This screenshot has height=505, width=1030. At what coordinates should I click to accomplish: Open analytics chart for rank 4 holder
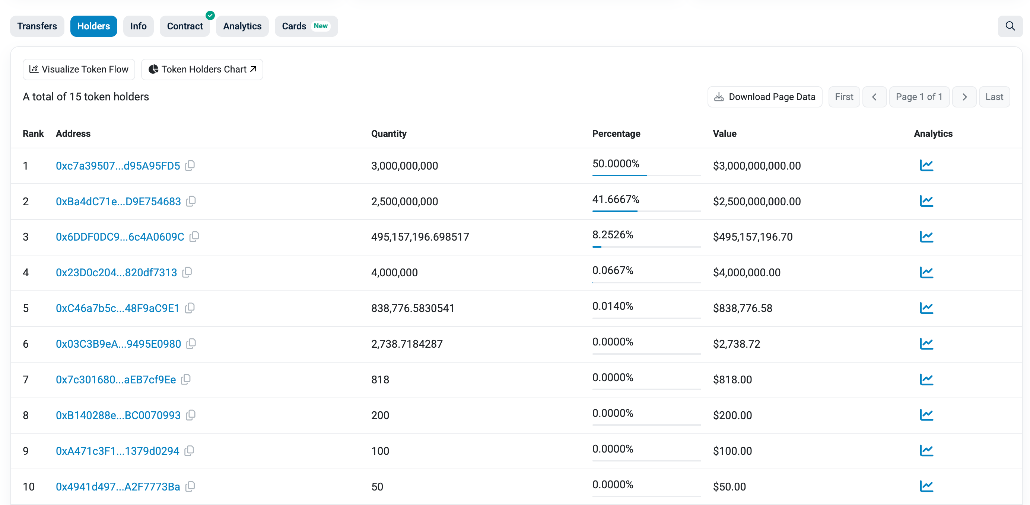pyautogui.click(x=926, y=272)
